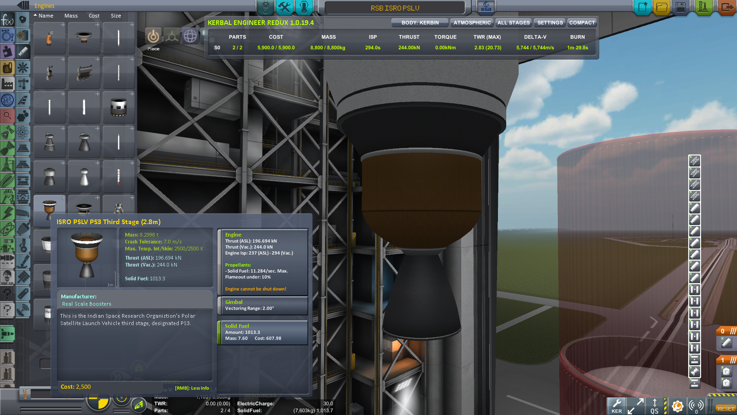Click the plus on the hazard-striped cylinder tile
The width and height of the screenshot is (737, 415).
[132, 94]
